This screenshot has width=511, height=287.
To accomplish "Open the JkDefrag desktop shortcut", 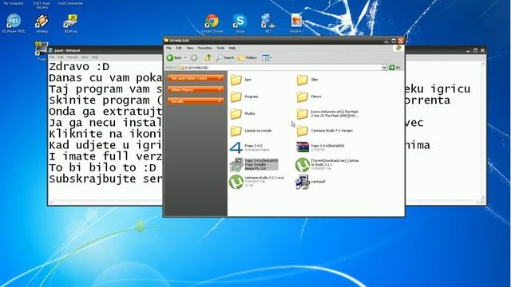I will (x=70, y=23).
